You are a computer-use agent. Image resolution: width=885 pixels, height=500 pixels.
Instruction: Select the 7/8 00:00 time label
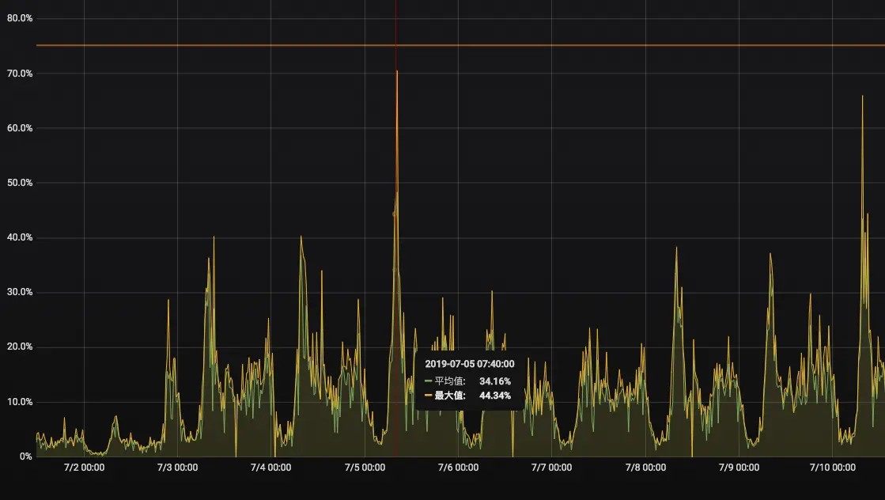tap(645, 468)
